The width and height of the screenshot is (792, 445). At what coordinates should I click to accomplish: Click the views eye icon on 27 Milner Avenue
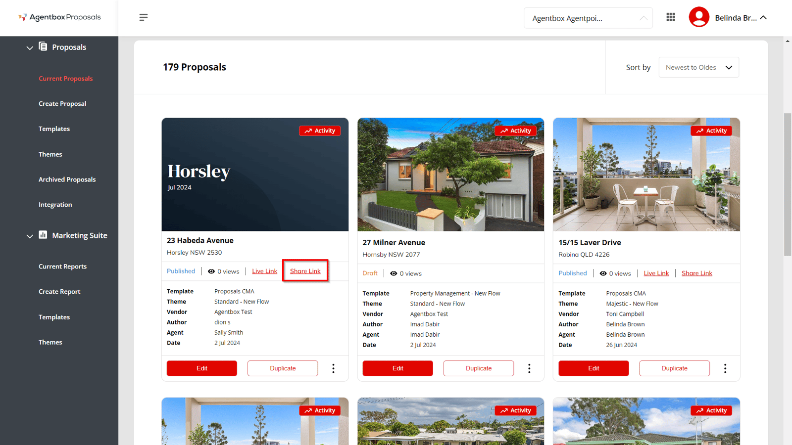[x=394, y=273]
